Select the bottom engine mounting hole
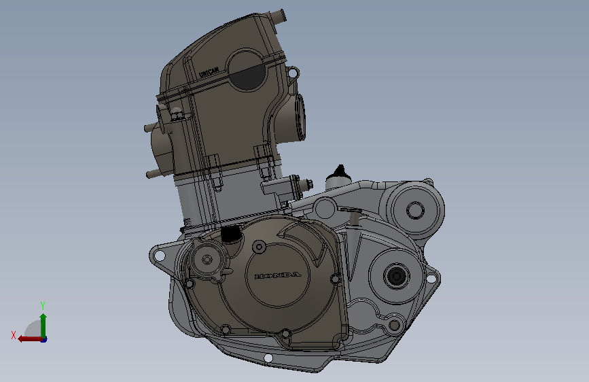This screenshot has width=589, height=382. click(268, 358)
